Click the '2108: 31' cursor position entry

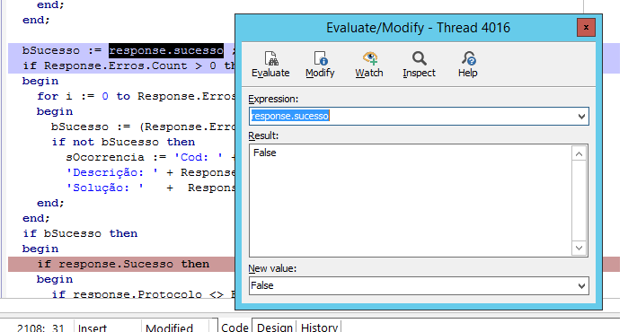point(40,328)
